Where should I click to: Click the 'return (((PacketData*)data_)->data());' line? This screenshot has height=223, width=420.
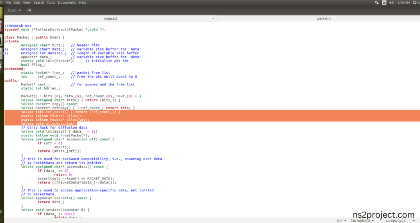77,182
